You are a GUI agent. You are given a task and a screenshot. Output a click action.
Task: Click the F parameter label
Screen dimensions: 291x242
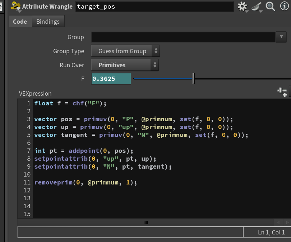click(83, 79)
